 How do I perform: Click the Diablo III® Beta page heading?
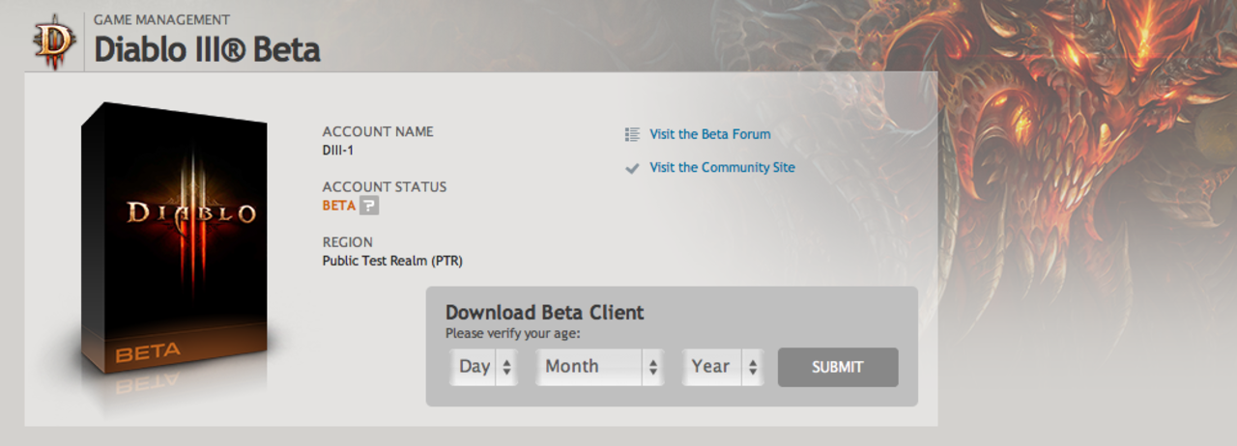(x=206, y=50)
